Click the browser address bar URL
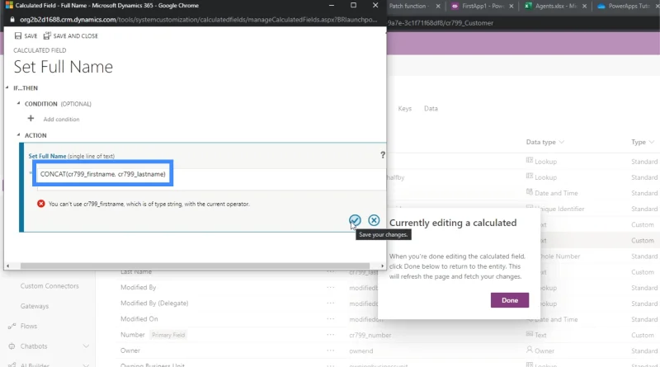The width and height of the screenshot is (660, 367). click(198, 20)
